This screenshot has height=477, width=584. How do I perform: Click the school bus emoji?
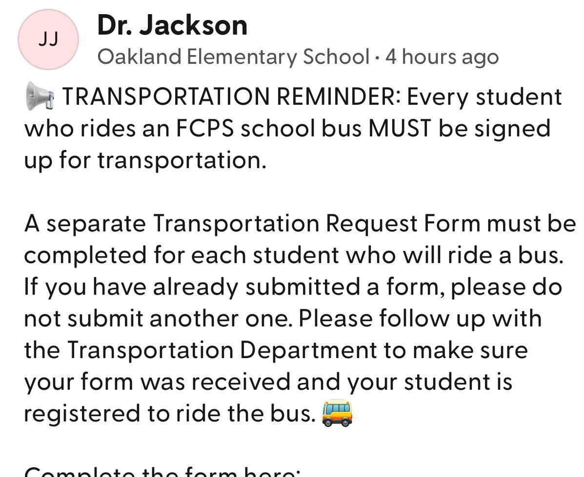(x=337, y=413)
